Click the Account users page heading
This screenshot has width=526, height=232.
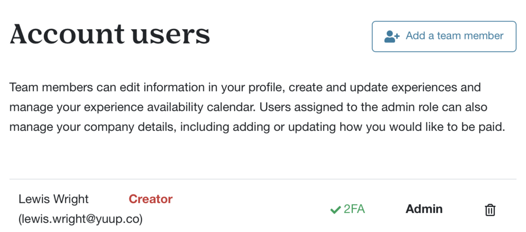110,35
